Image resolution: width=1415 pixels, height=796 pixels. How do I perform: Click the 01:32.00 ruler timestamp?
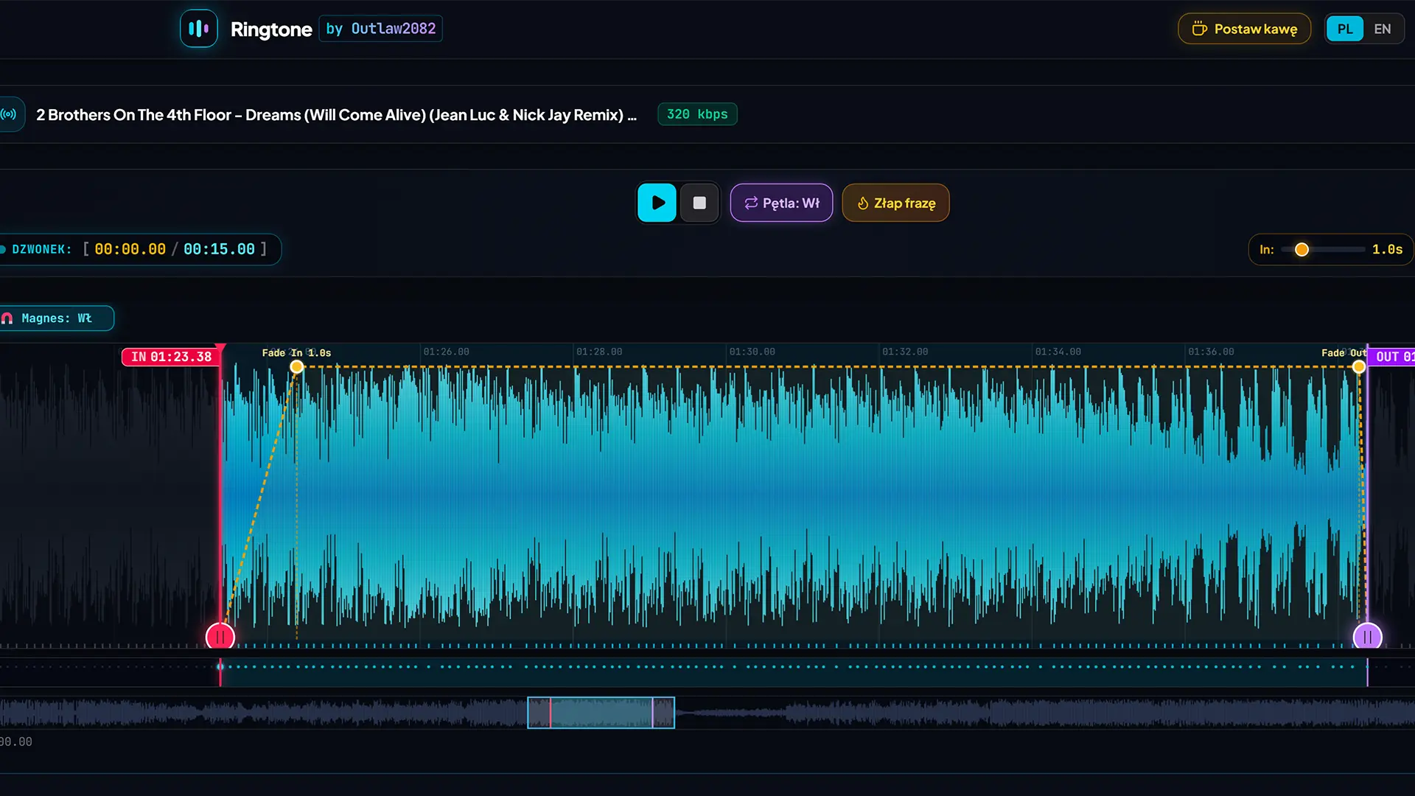click(x=905, y=352)
